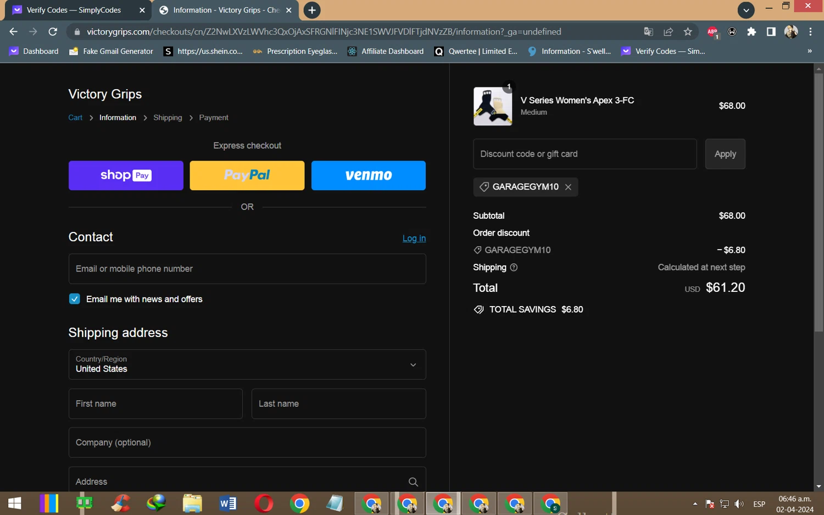This screenshot has height=515, width=824.
Task: Reload the current page
Action: pyautogui.click(x=53, y=32)
